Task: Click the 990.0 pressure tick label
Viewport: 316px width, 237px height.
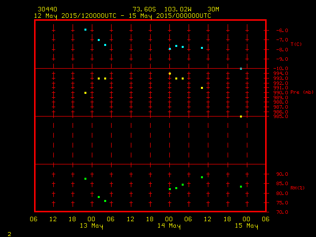Action: [x=281, y=93]
